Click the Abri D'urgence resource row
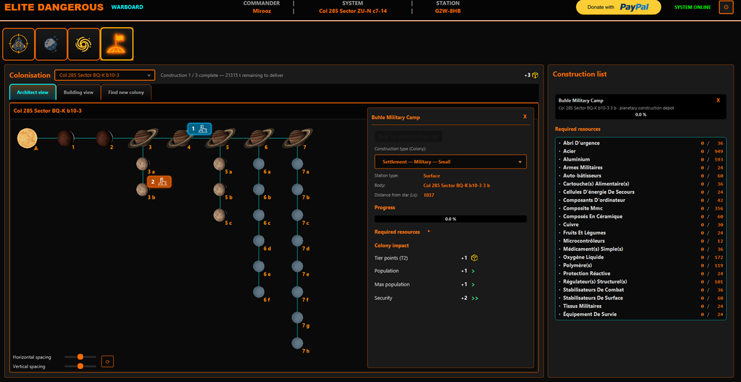This screenshot has width=741, height=382. pyautogui.click(x=640, y=143)
